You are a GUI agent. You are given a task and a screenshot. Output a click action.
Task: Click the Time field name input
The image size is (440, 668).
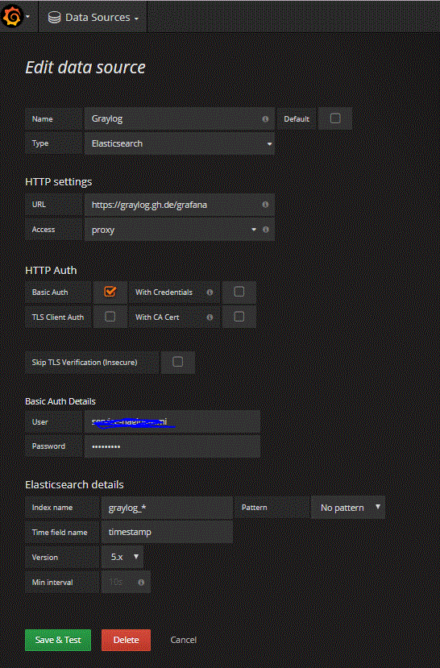point(167,532)
